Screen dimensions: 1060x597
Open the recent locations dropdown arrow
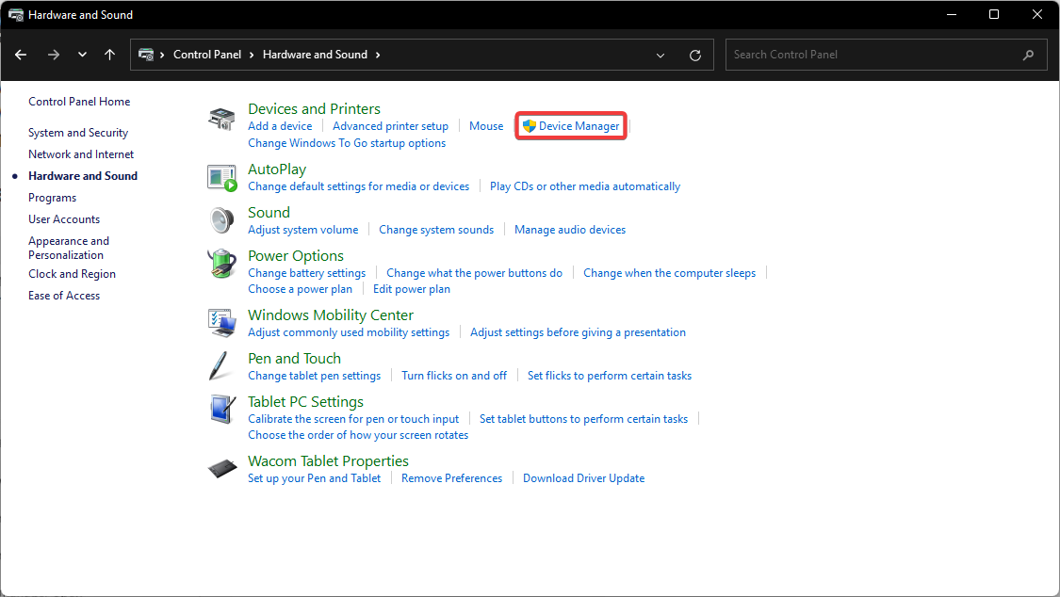82,55
